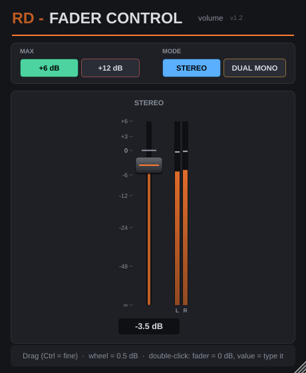Click the resize grip in the corner
Screen dimensions: 306x373
coord(300,367)
